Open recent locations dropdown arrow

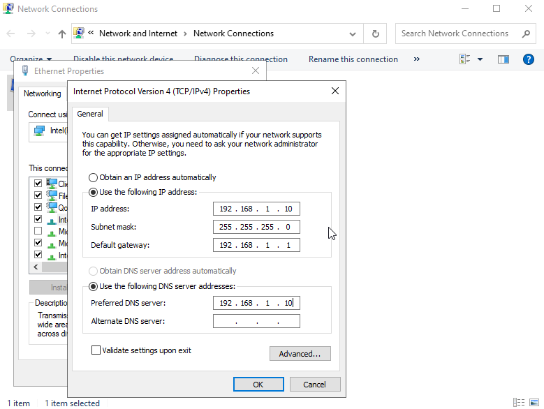click(x=47, y=34)
